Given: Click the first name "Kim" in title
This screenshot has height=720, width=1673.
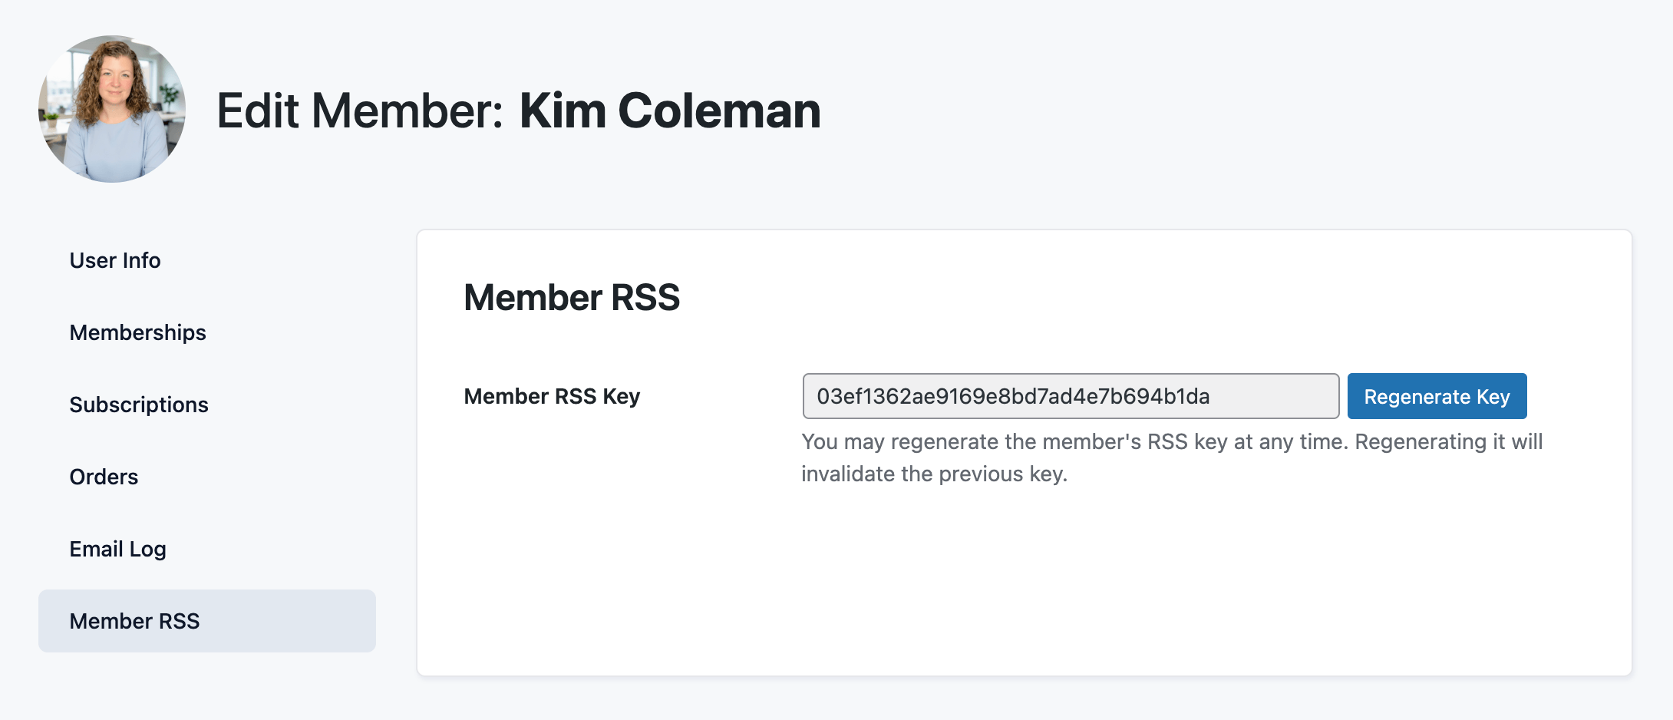Looking at the screenshot, I should (563, 111).
